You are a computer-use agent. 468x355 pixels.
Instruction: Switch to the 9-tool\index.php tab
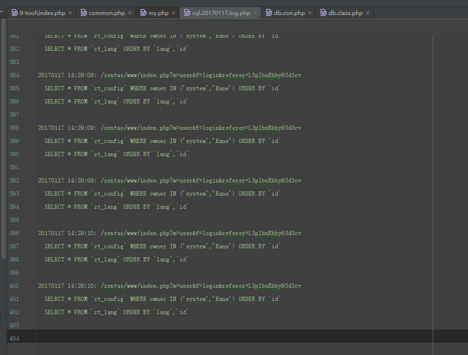[x=42, y=13]
